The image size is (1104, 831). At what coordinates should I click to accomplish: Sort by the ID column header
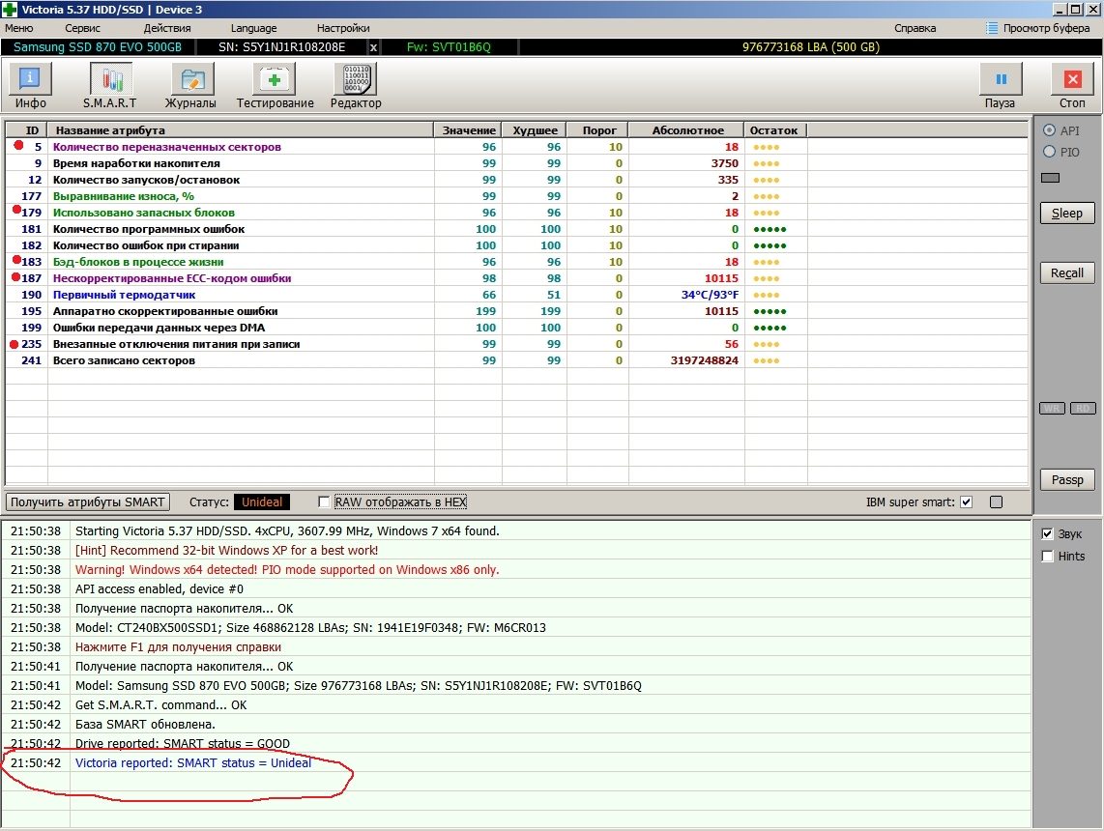(26, 130)
